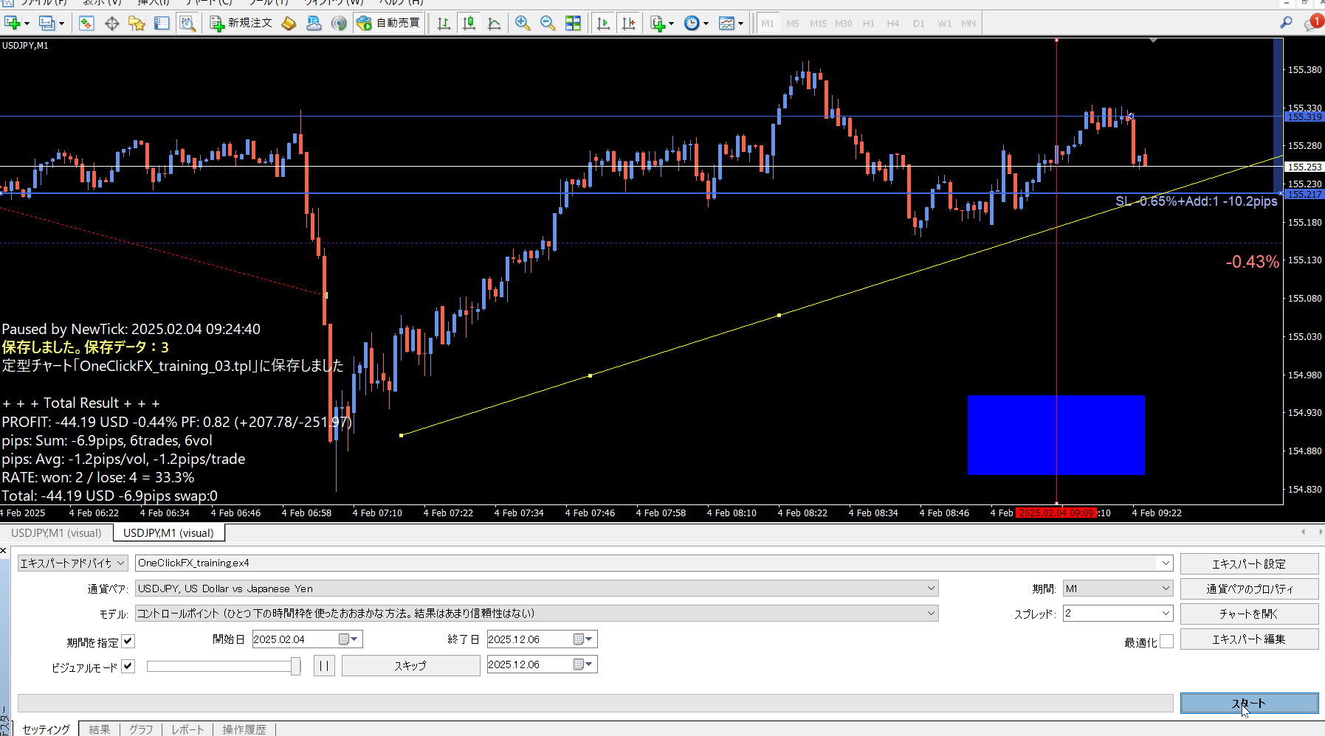Viewport: 1325px width, 736px height.
Task: Click the tile windows grid icon
Action: coord(573,24)
